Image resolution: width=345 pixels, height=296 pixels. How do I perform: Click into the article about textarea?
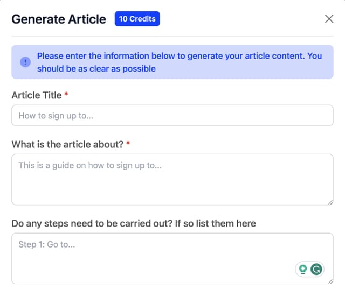(172, 183)
